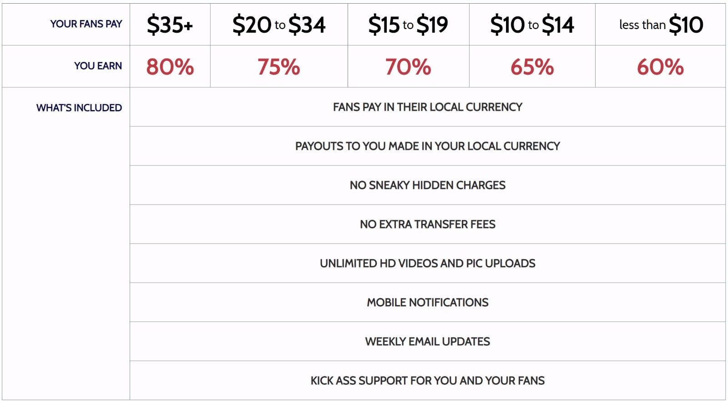
Task: Select Unlimited HD Videos And Pic Uploads
Action: pyautogui.click(x=428, y=263)
